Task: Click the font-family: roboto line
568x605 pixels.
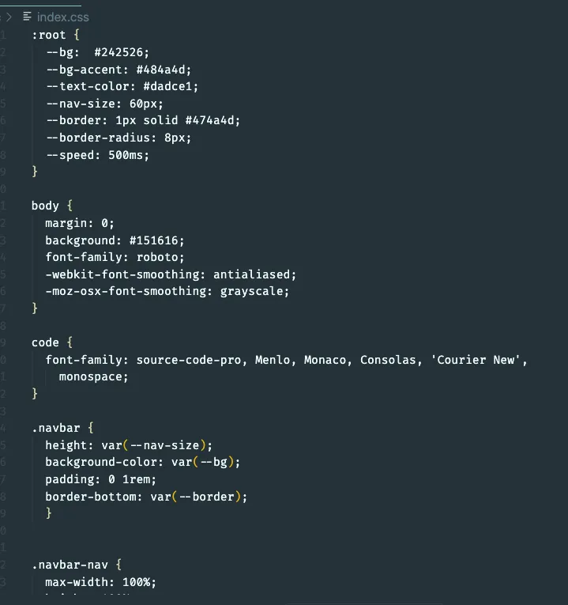Action: (115, 257)
